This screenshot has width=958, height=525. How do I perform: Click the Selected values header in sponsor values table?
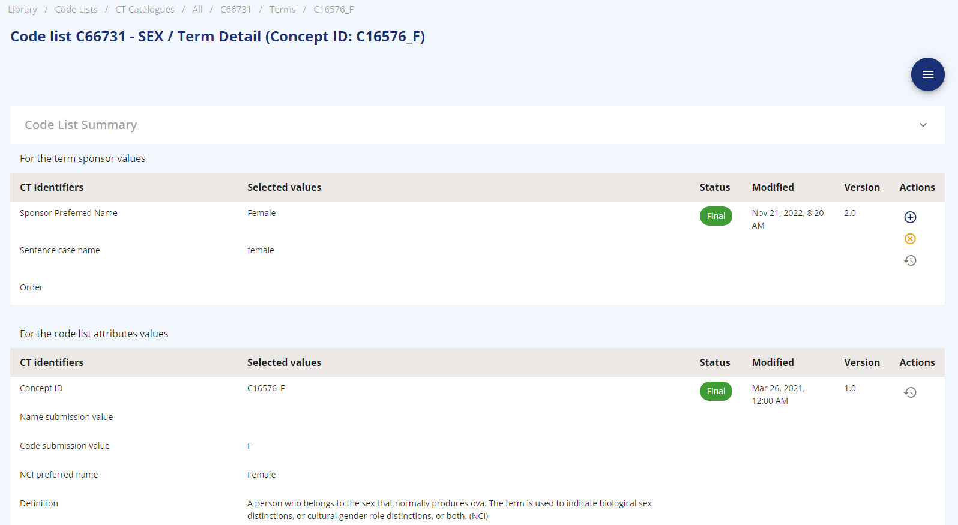tap(285, 187)
